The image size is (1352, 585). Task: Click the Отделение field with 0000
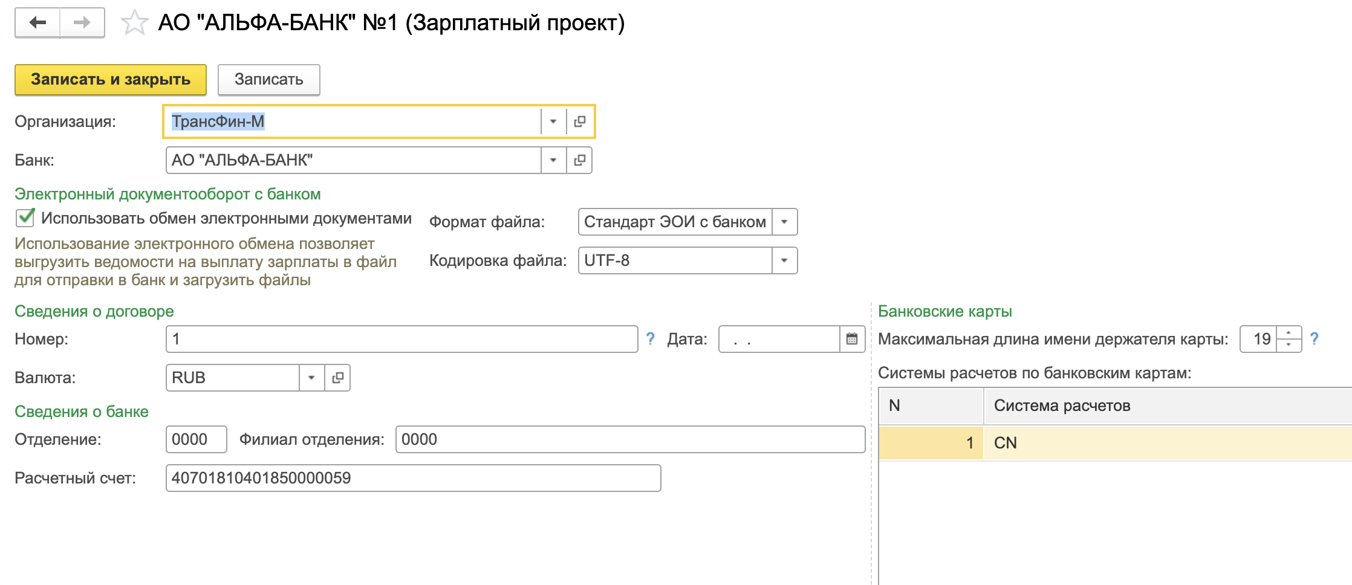click(196, 439)
